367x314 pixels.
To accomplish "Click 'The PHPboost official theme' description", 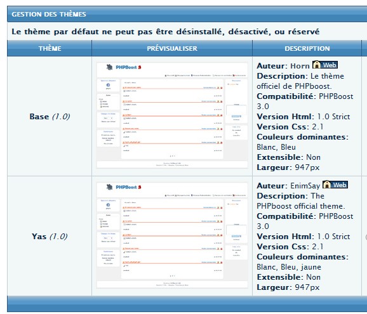I will pos(301,201).
